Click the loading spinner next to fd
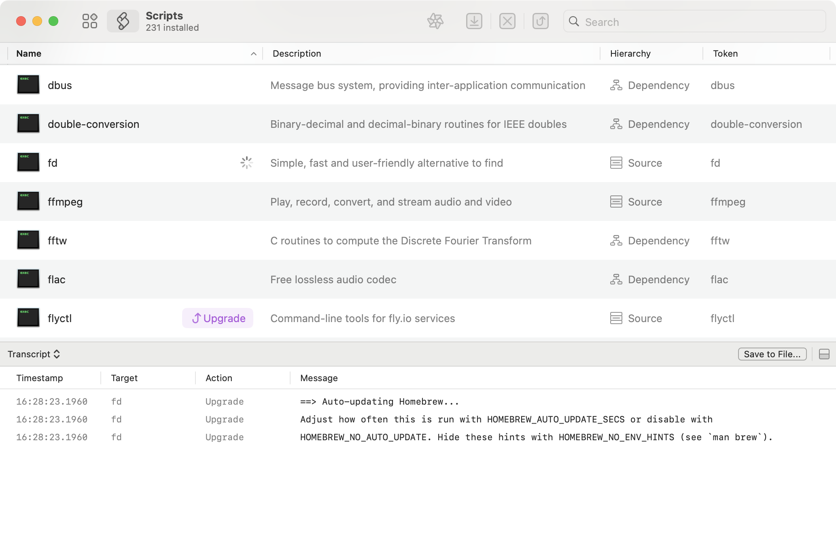 (x=246, y=163)
